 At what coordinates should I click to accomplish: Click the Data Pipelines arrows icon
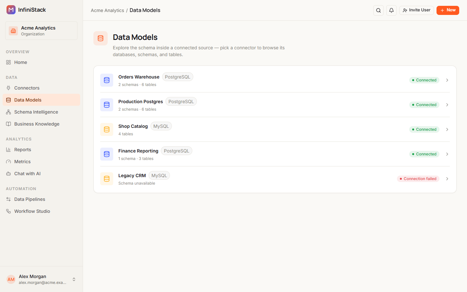pyautogui.click(x=8, y=199)
